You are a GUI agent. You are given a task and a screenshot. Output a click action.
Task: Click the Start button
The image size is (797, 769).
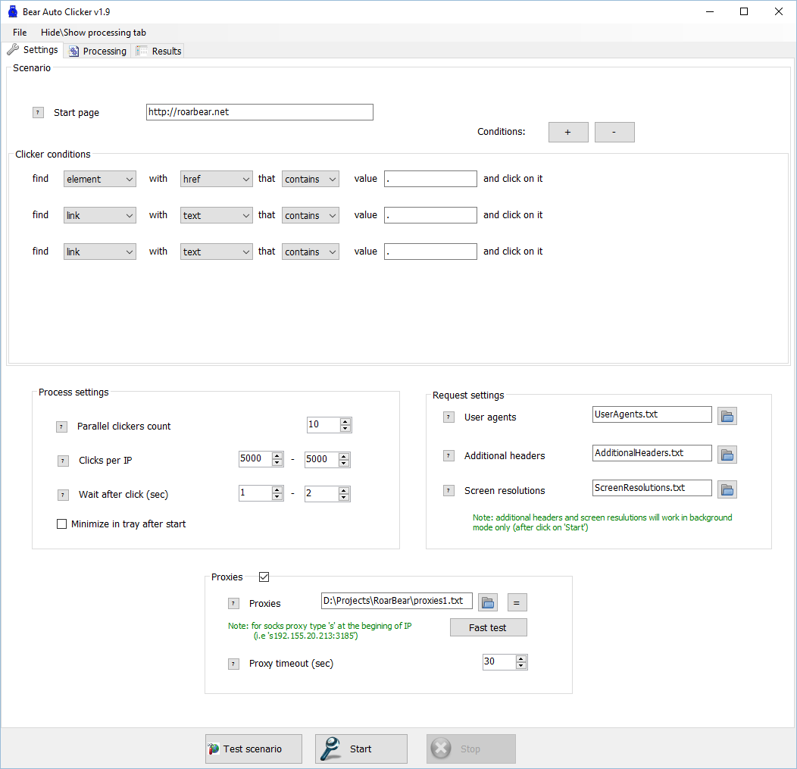click(x=361, y=749)
